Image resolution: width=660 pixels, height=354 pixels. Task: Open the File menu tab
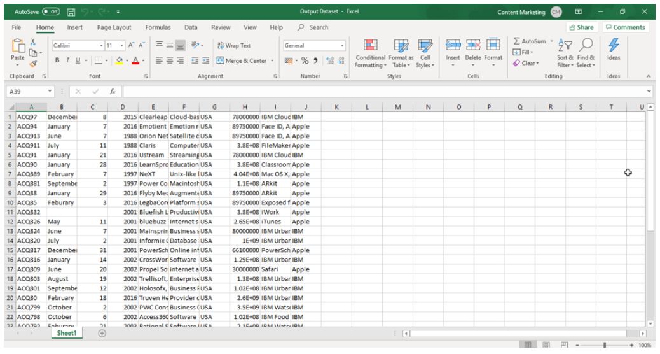pos(17,27)
